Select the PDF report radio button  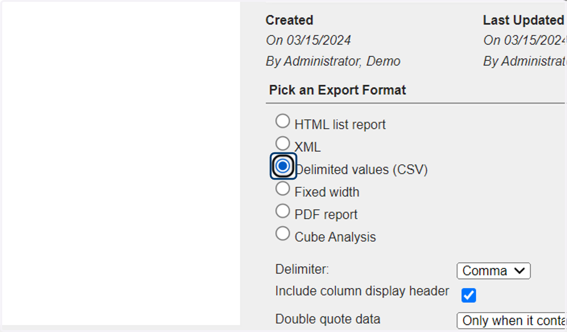click(x=283, y=211)
